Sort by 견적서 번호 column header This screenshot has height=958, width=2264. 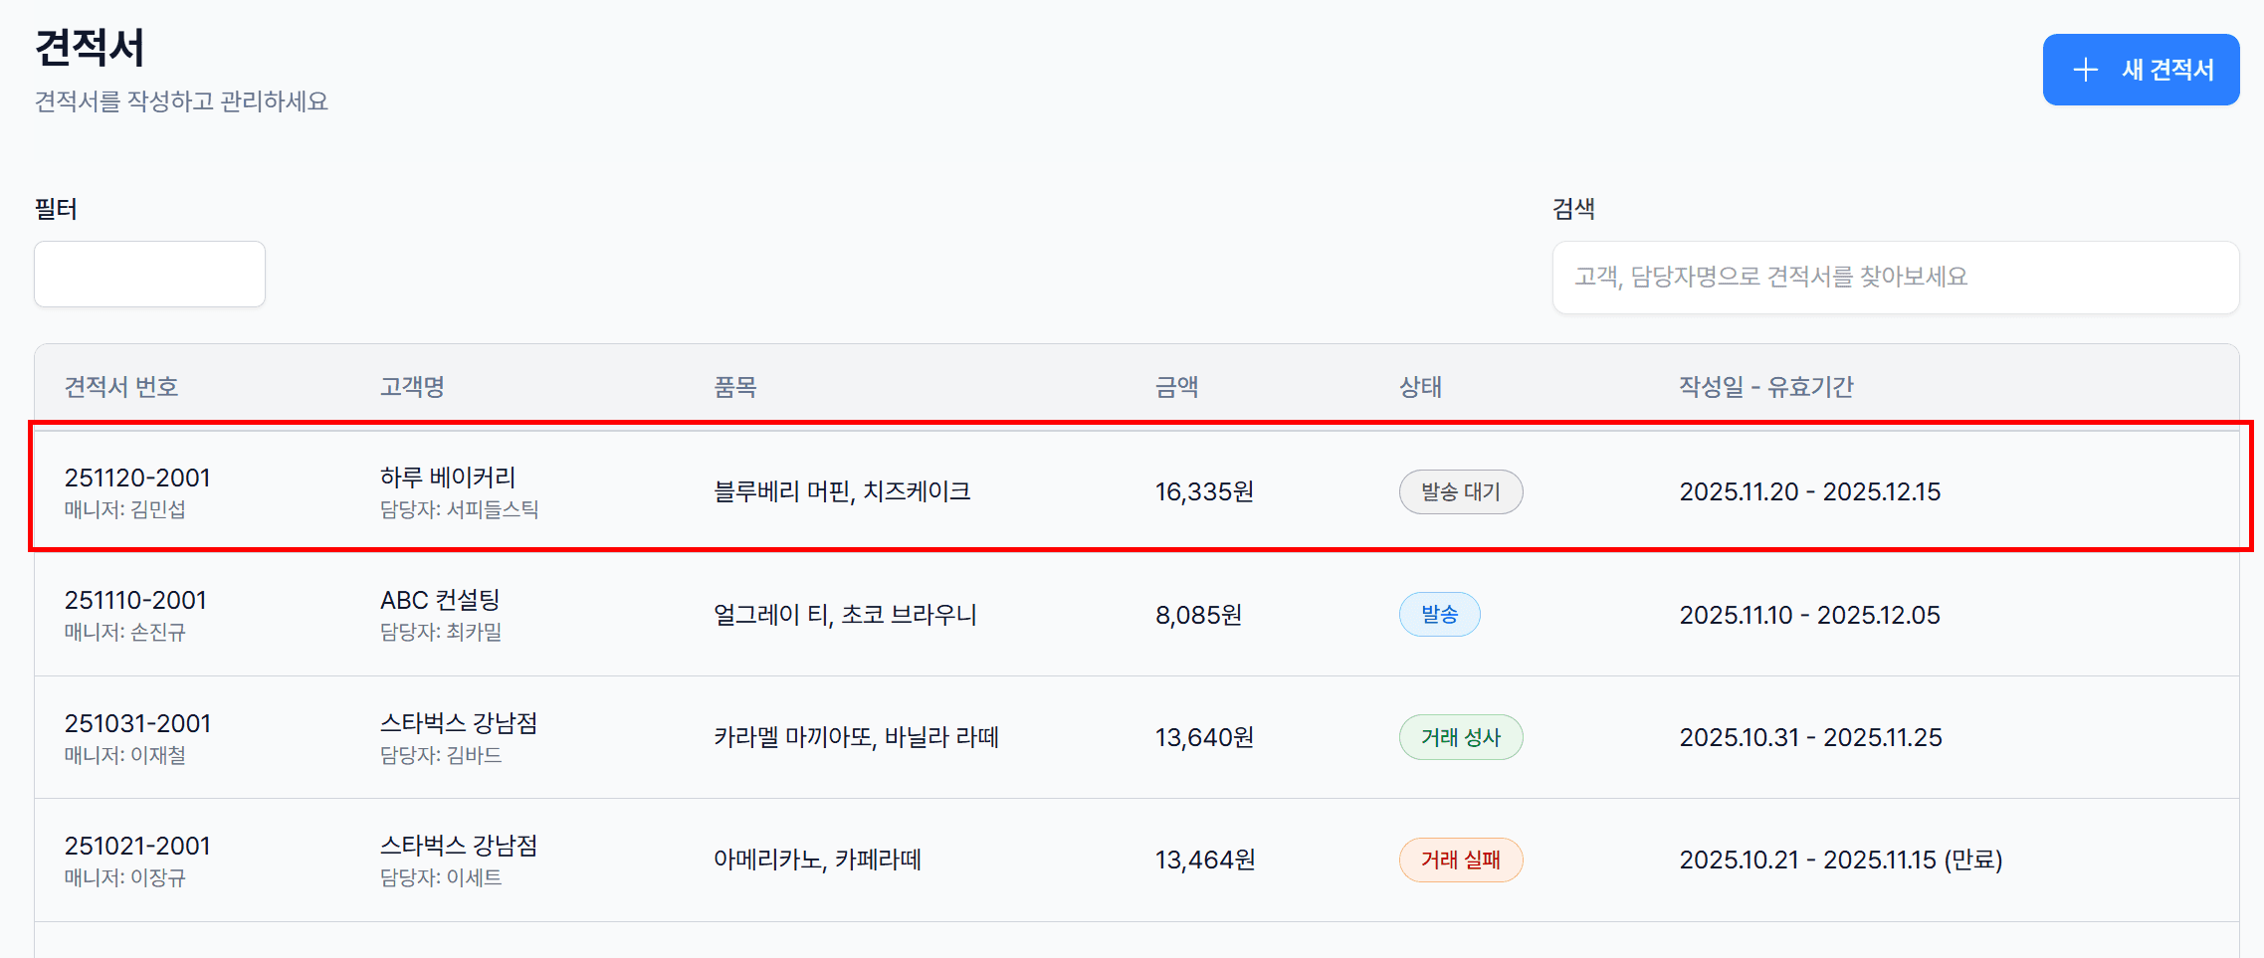[121, 387]
